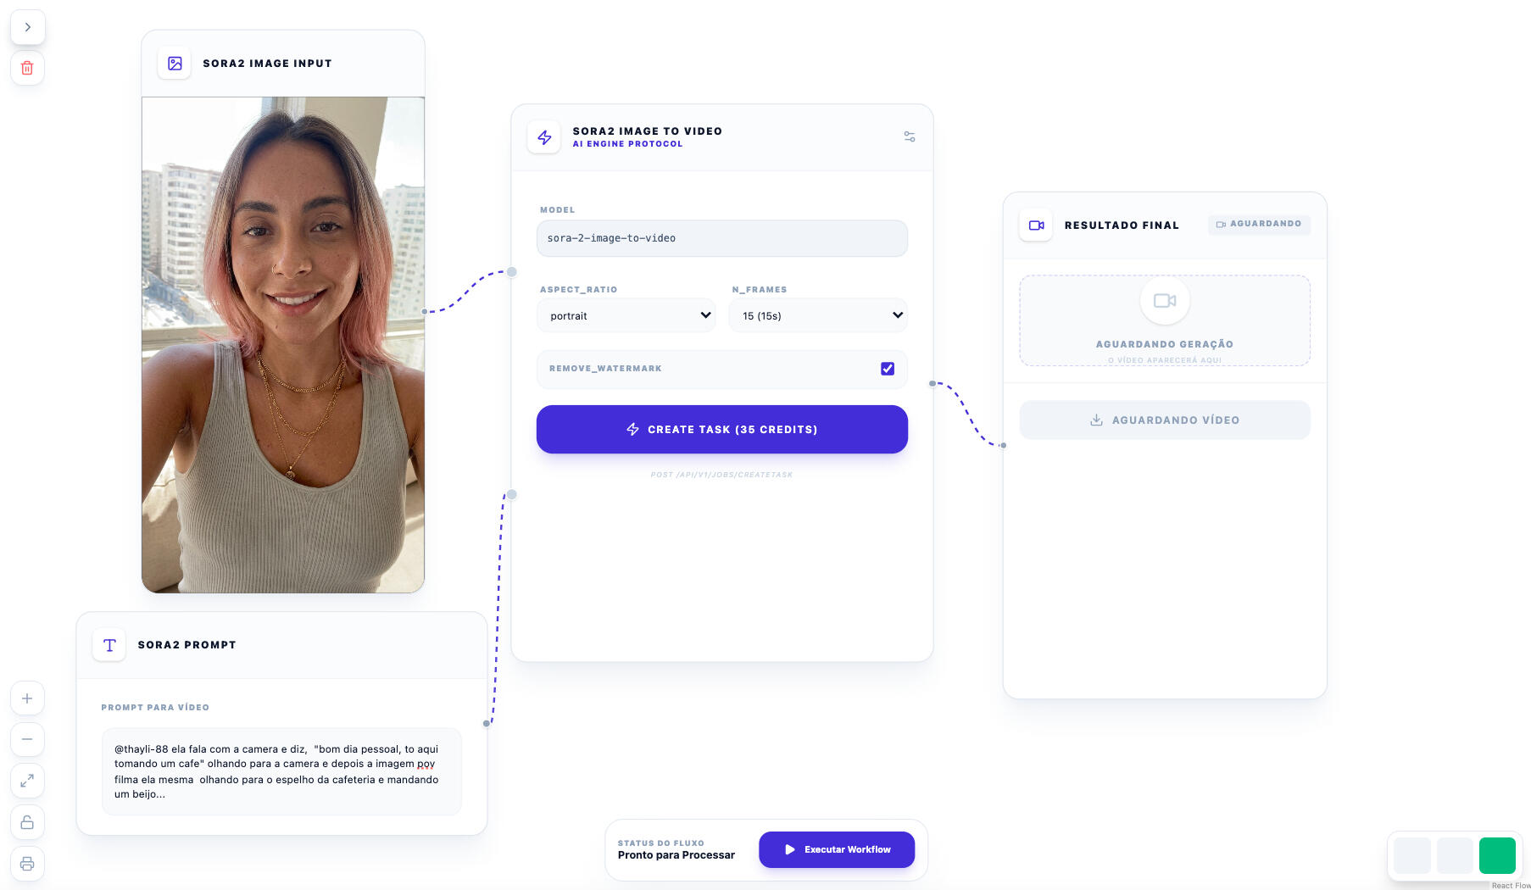Click the red trash delete icon

[x=27, y=68]
